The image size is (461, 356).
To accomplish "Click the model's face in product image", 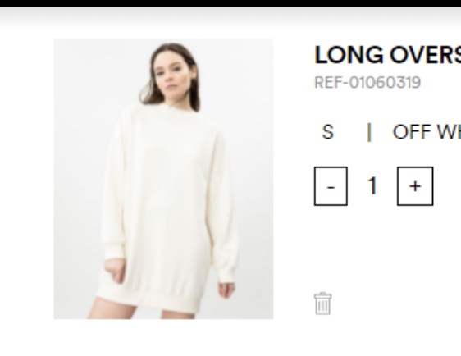I will tap(171, 74).
